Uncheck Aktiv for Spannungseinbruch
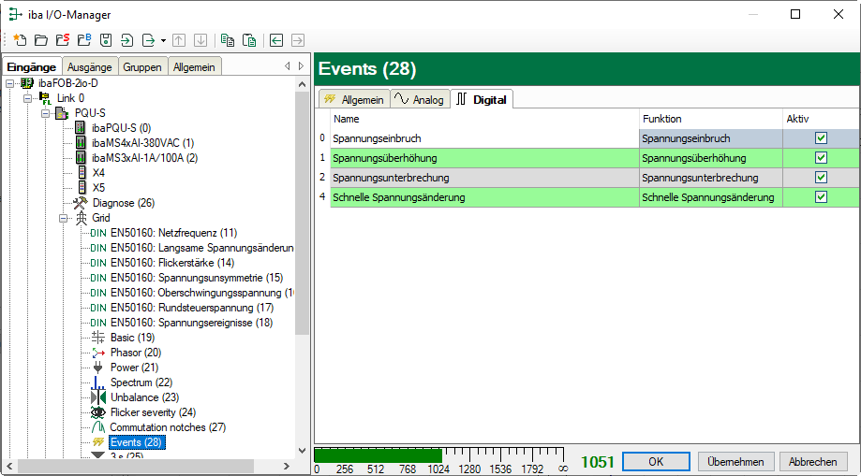The height and width of the screenshot is (476, 861). tap(821, 137)
